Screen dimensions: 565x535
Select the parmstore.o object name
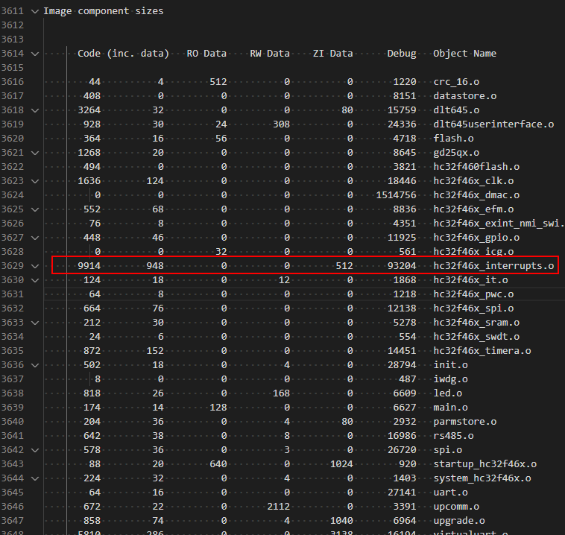click(x=465, y=422)
